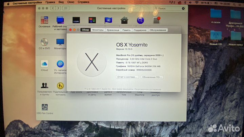Open battery status menu
This screenshot has width=244, height=137.
pos(206,3)
